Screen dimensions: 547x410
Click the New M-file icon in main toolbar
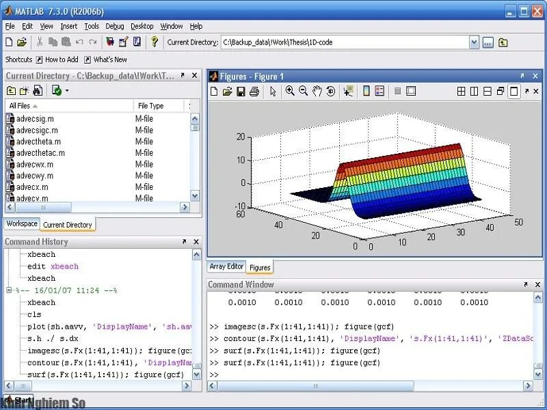9,42
